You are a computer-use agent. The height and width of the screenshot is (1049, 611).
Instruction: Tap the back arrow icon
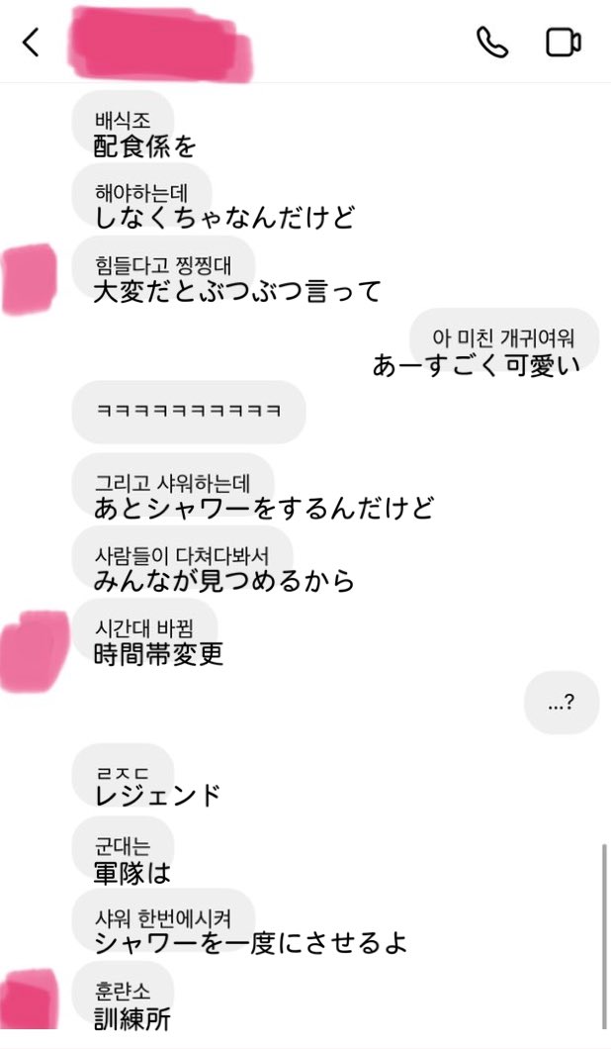pos(32,43)
